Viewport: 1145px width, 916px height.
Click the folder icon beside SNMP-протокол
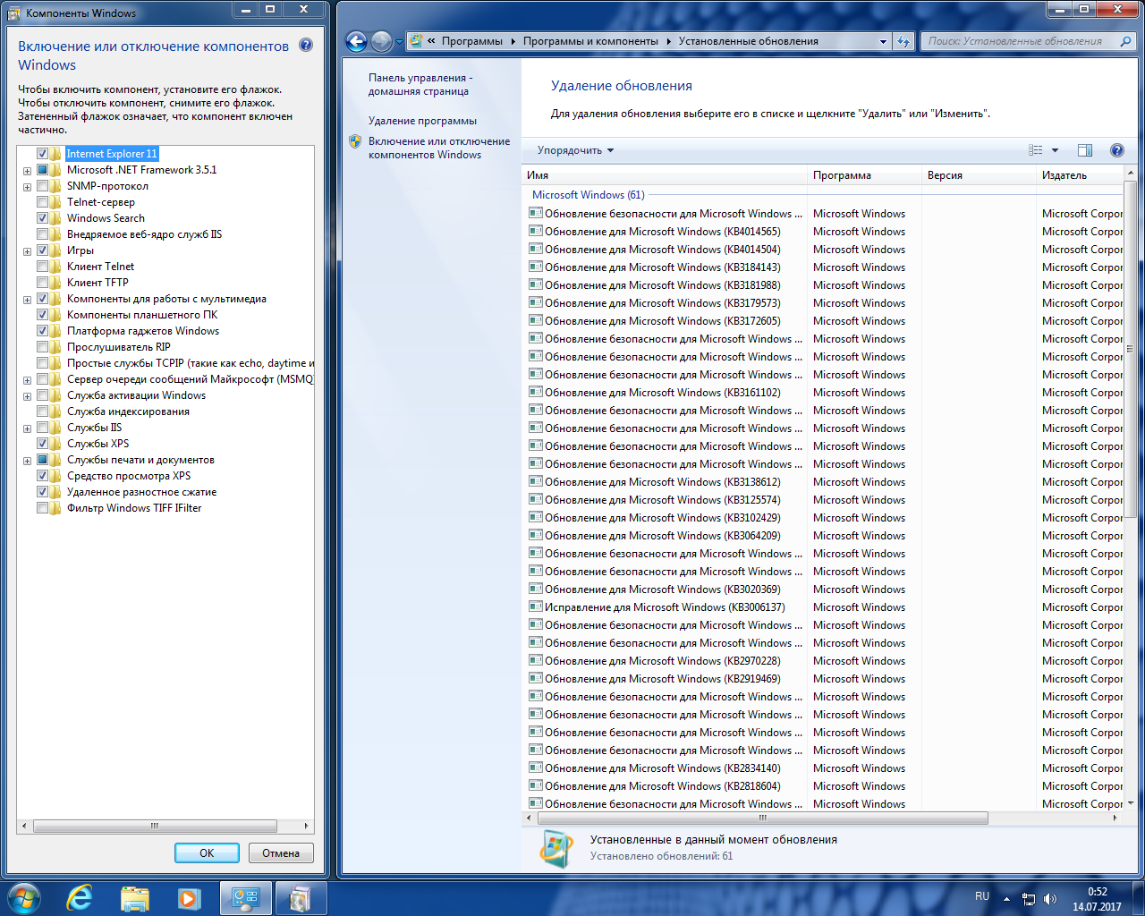tap(55, 186)
